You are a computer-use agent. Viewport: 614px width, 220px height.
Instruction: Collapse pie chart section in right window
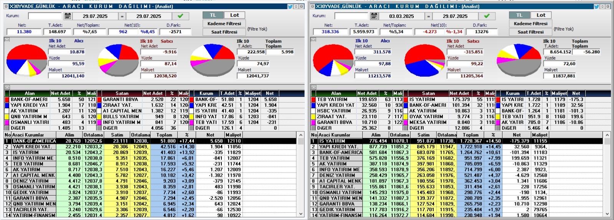[x=313, y=39]
